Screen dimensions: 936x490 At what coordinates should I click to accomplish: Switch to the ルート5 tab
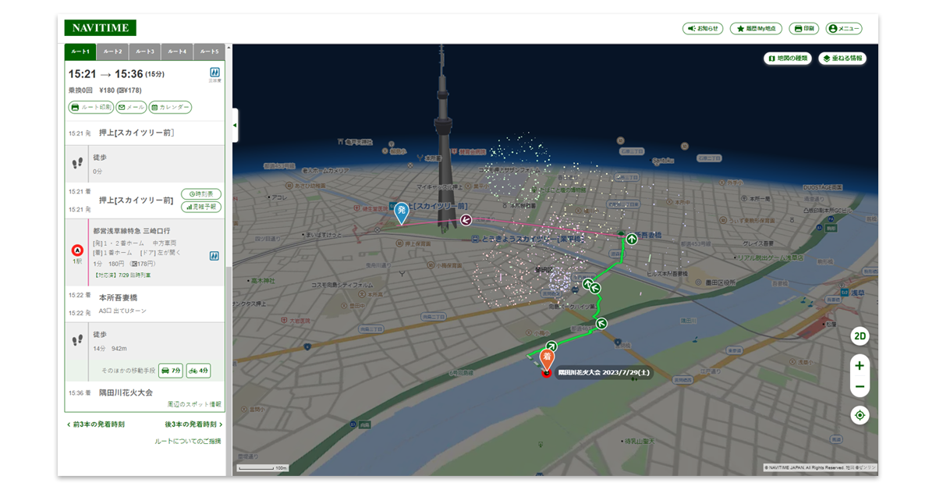pyautogui.click(x=209, y=51)
